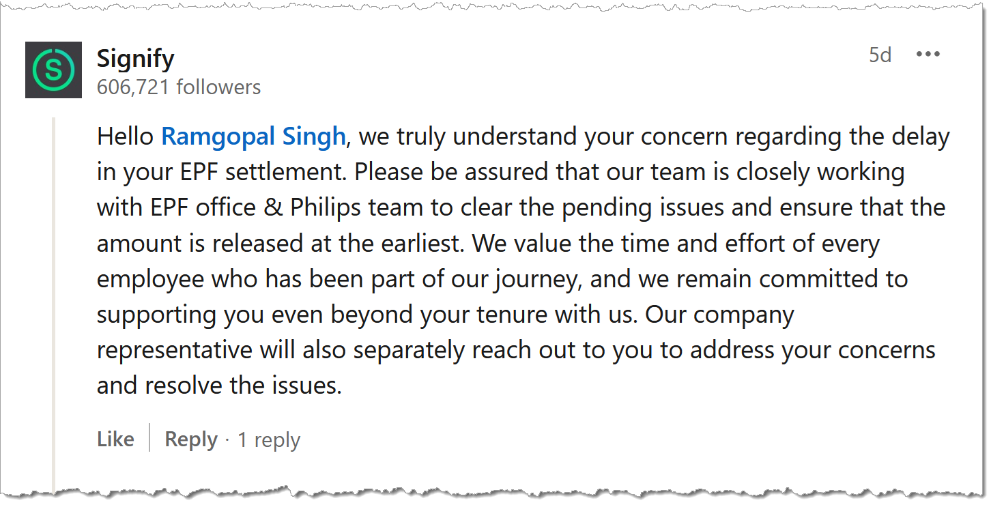The height and width of the screenshot is (507, 991).
Task: Click the phrase "part of our journey"
Action: tap(475, 279)
